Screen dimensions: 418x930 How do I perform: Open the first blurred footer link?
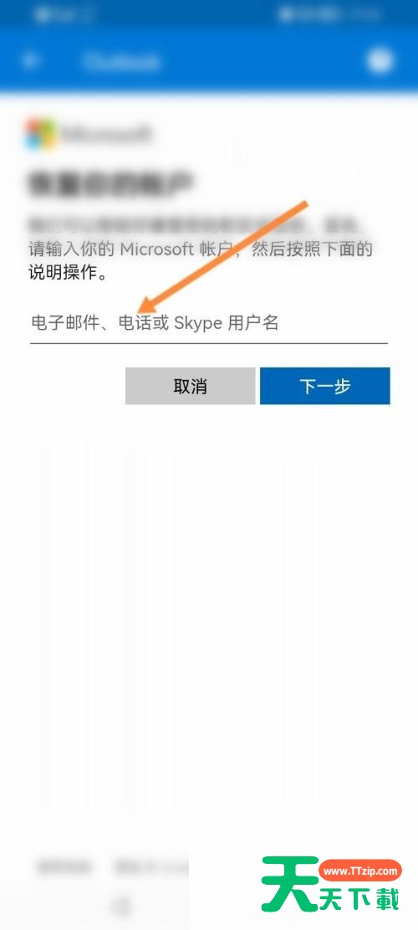(64, 867)
